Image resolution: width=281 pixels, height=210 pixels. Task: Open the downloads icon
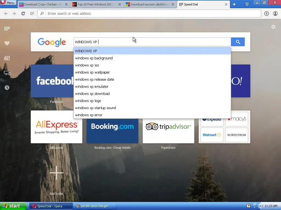coord(266,14)
